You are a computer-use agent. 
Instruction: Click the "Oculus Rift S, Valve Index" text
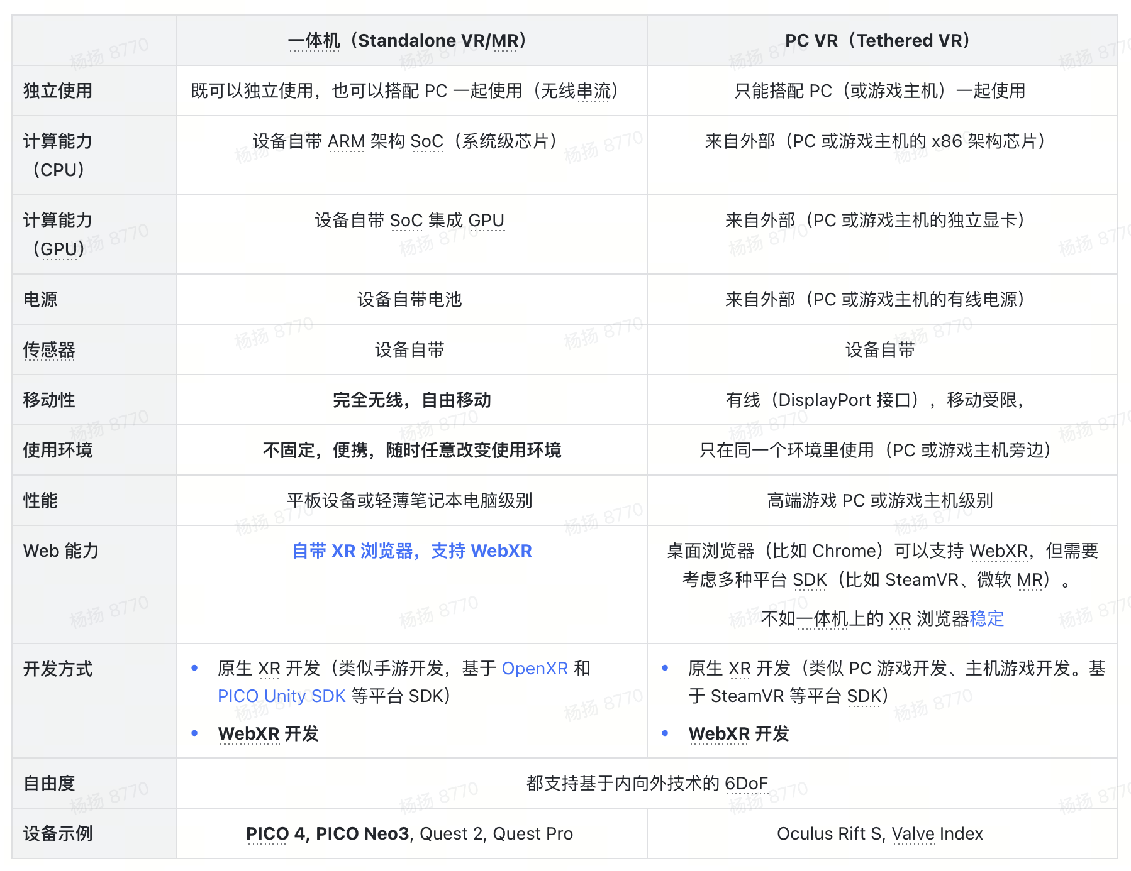(x=877, y=833)
